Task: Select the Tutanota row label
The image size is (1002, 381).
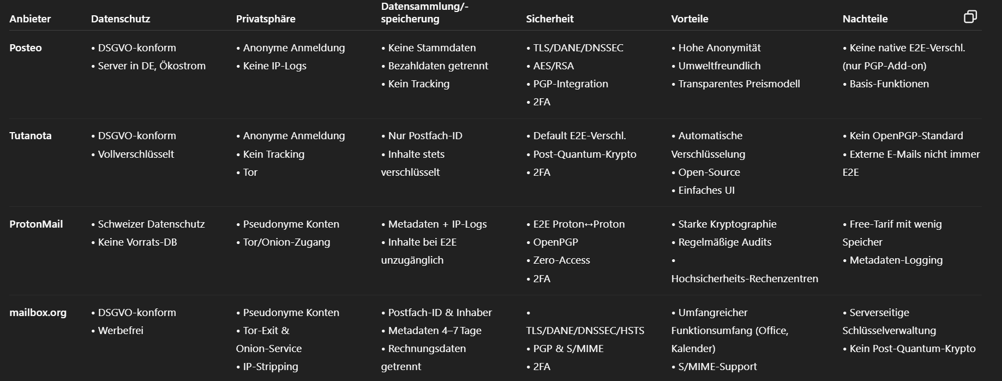Action: coord(31,135)
